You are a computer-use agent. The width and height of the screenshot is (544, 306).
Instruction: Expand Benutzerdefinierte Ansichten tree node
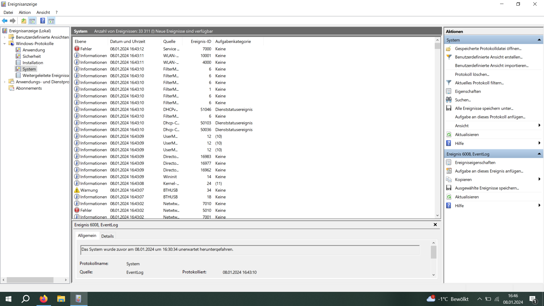pos(5,37)
